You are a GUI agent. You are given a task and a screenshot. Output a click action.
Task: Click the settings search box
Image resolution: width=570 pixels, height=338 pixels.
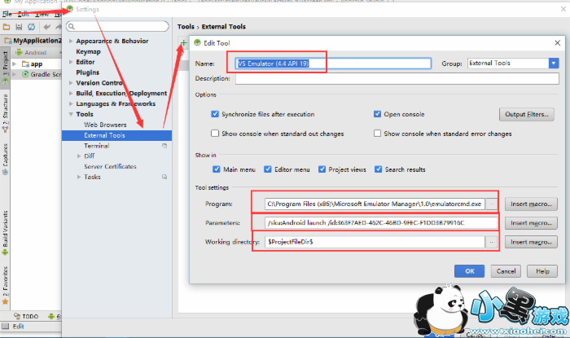pos(117,26)
